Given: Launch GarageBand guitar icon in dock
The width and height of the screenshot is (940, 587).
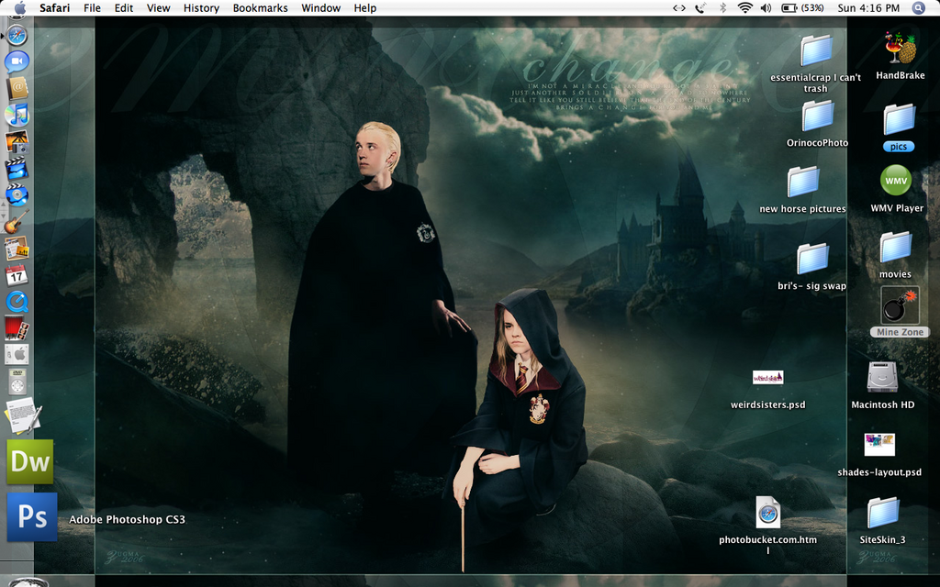Looking at the screenshot, I should coord(17,222).
